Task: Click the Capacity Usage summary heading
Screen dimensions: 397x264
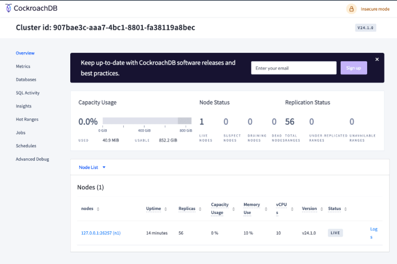Action: pos(97,102)
